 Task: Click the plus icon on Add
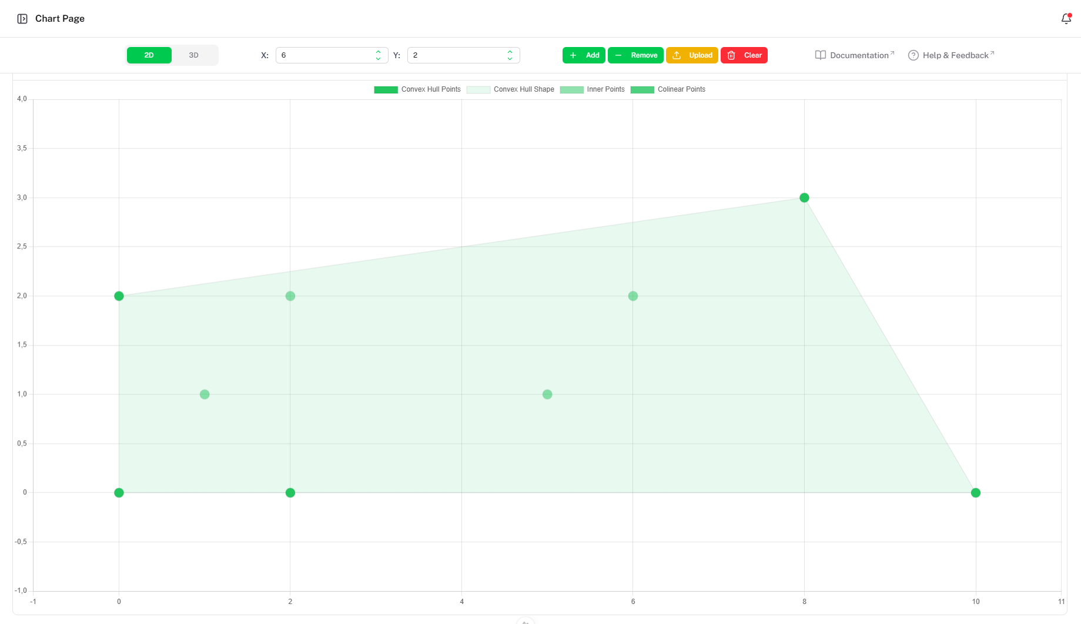point(573,55)
